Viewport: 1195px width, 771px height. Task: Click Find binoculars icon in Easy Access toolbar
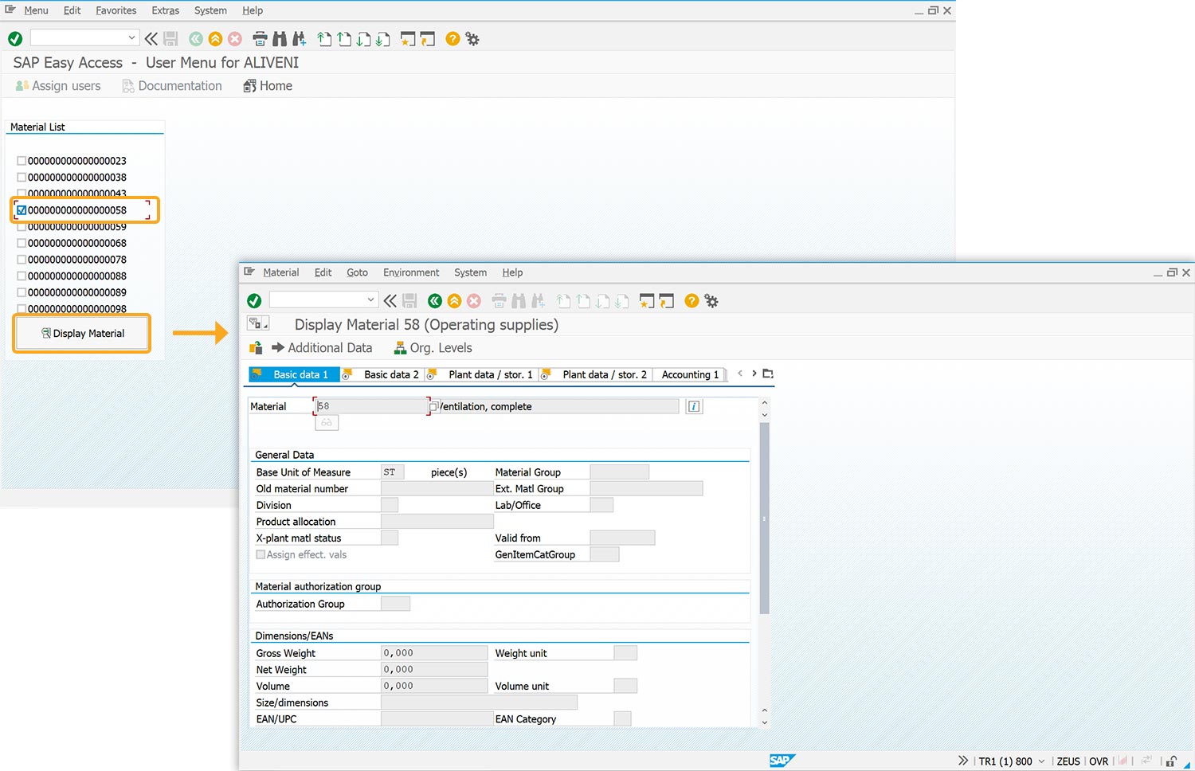coord(280,38)
